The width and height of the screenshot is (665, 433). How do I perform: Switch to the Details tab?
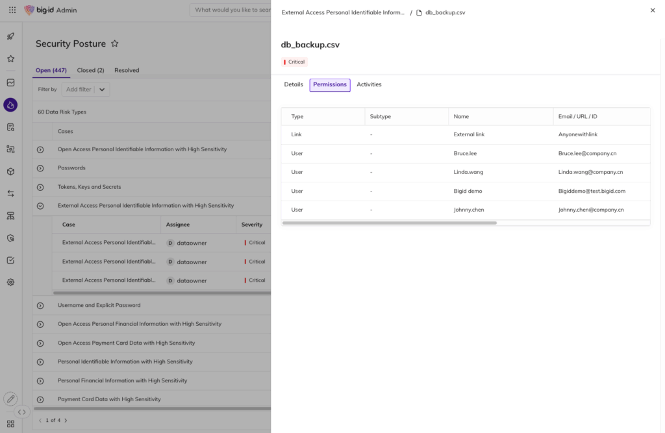pos(294,84)
